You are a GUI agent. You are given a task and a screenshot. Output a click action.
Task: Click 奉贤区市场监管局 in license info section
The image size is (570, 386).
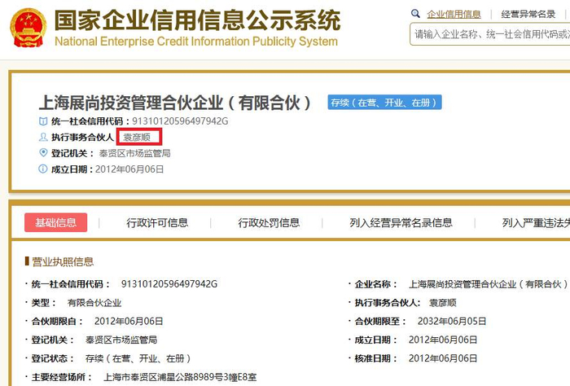click(121, 340)
